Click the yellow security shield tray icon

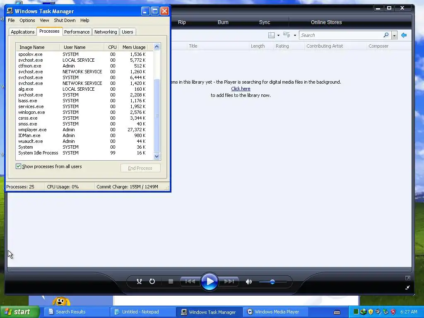point(371,312)
